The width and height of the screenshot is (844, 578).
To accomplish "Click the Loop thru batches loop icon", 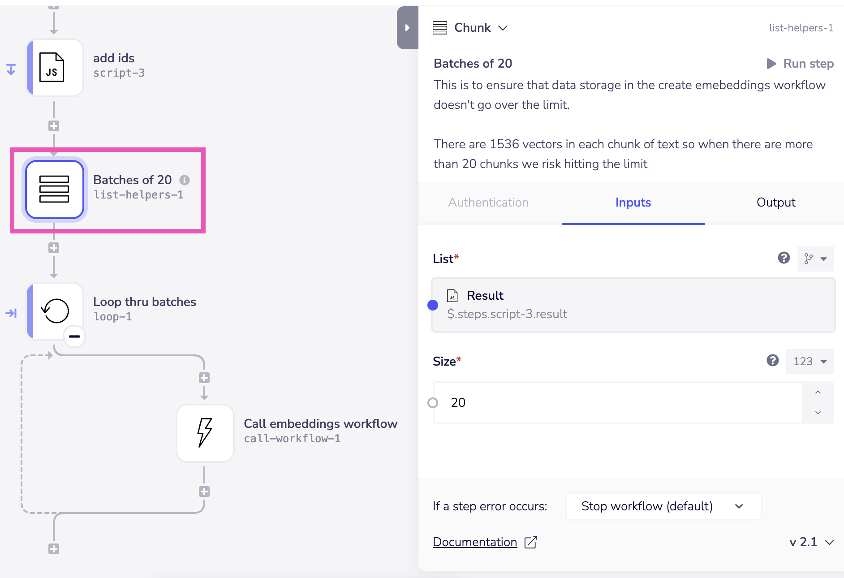I will 55,311.
